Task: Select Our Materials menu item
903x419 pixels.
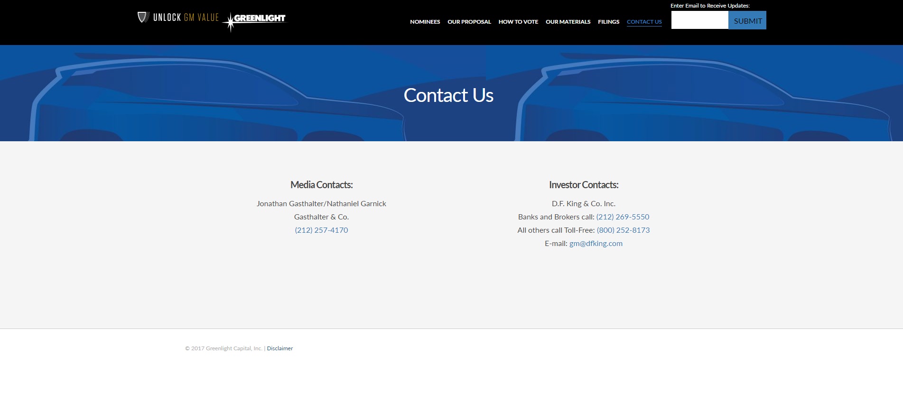Action: coord(568,22)
